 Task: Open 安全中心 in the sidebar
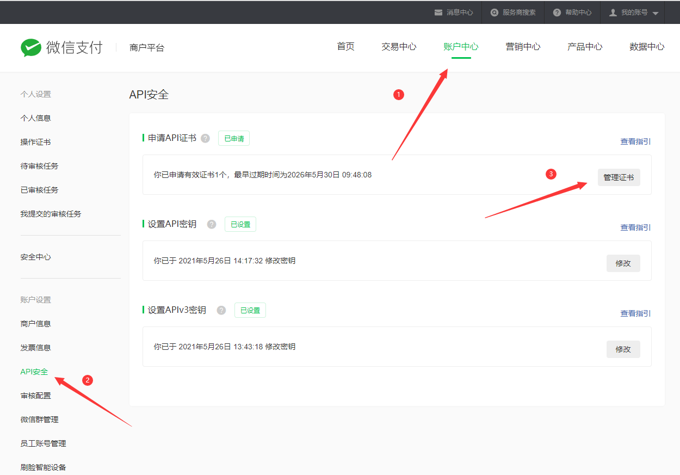point(35,257)
